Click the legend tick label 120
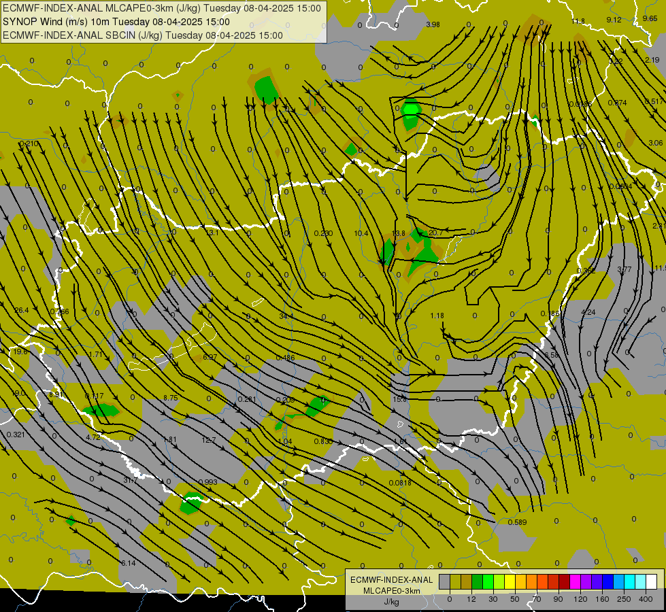The image size is (666, 612). 580,599
